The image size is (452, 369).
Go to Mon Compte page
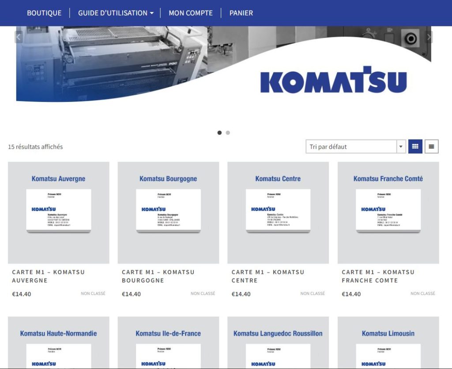point(191,13)
